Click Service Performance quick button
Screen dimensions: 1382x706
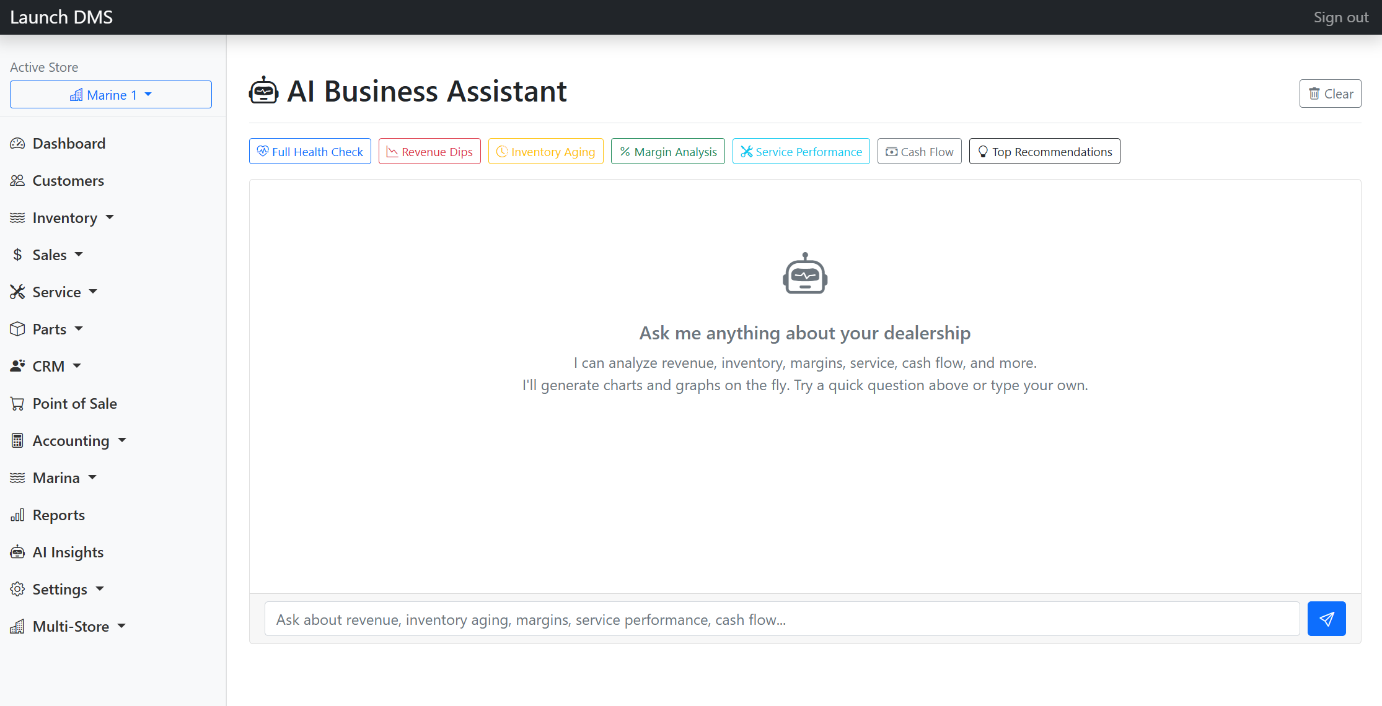tap(801, 152)
